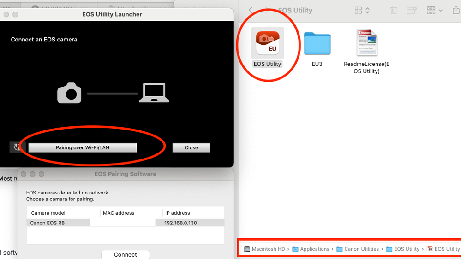The width and height of the screenshot is (461, 259).
Task: Click the Finder share icon
Action: 457,10
